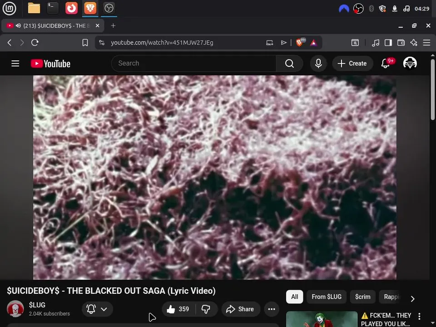
Task: Launch the terminal from the panel
Action: tap(53, 8)
